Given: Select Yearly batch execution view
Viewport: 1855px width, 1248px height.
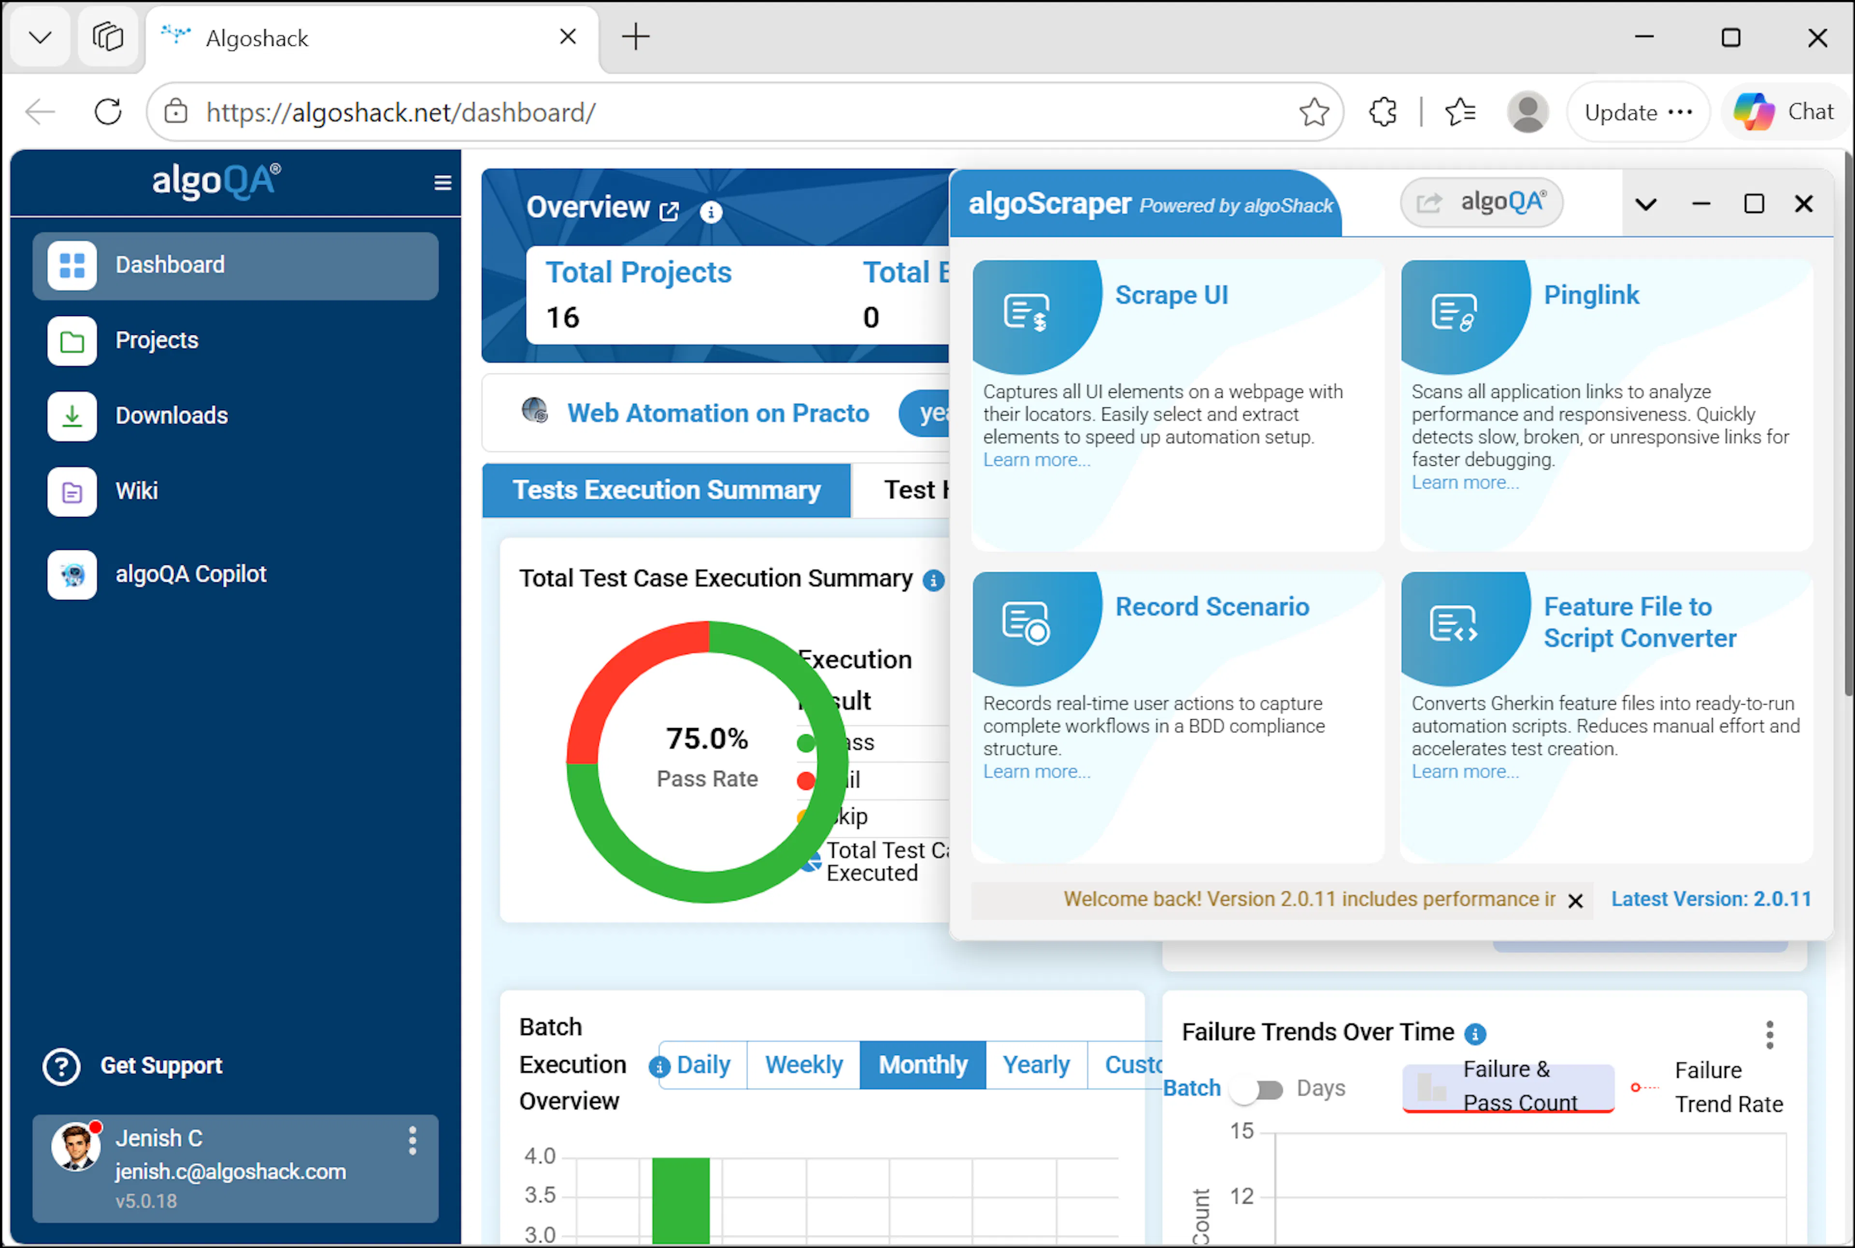Looking at the screenshot, I should (1036, 1065).
